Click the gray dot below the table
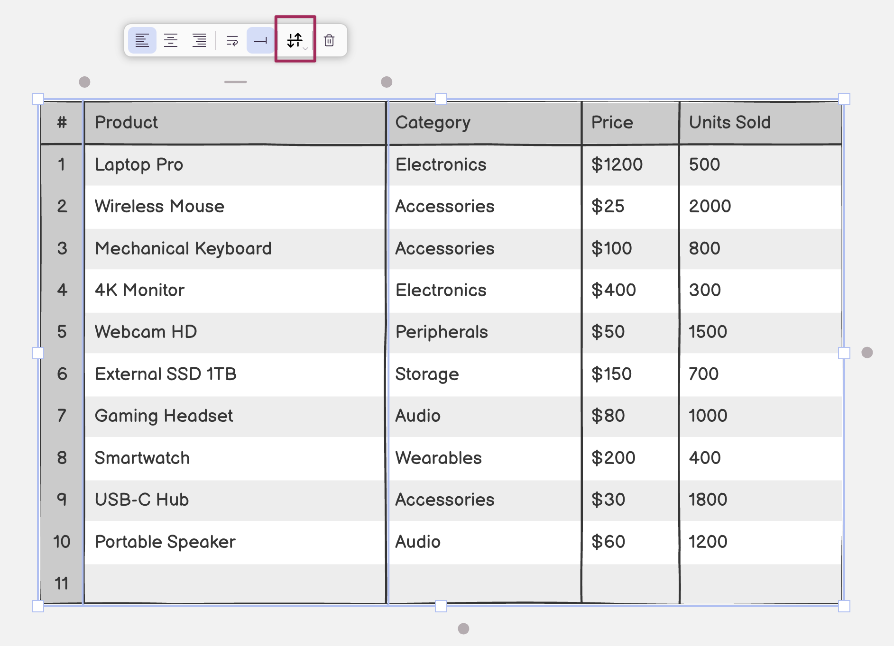 463,628
